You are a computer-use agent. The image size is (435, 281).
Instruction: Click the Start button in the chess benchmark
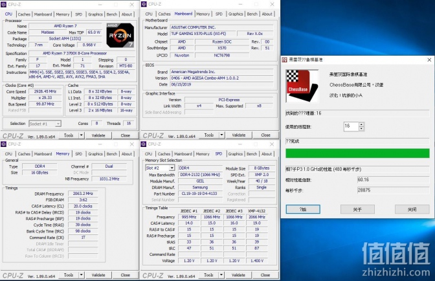[303, 209]
